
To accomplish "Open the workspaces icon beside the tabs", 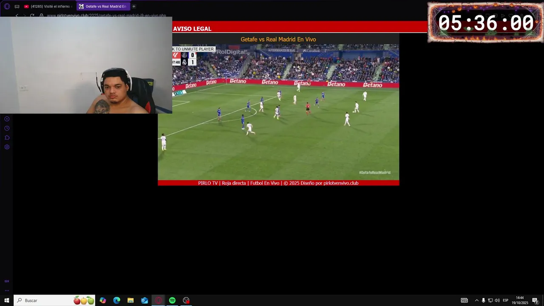I will pyautogui.click(x=17, y=6).
